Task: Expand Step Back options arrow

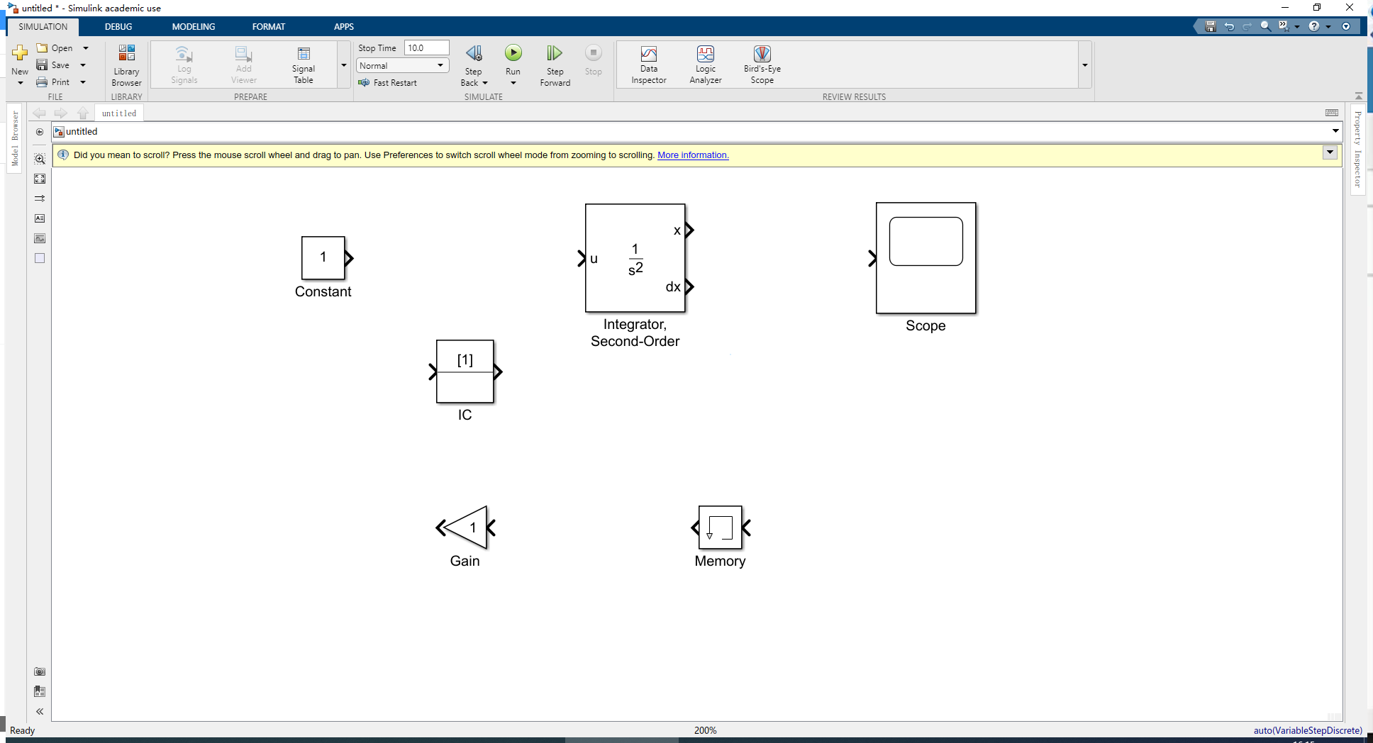Action: click(485, 83)
